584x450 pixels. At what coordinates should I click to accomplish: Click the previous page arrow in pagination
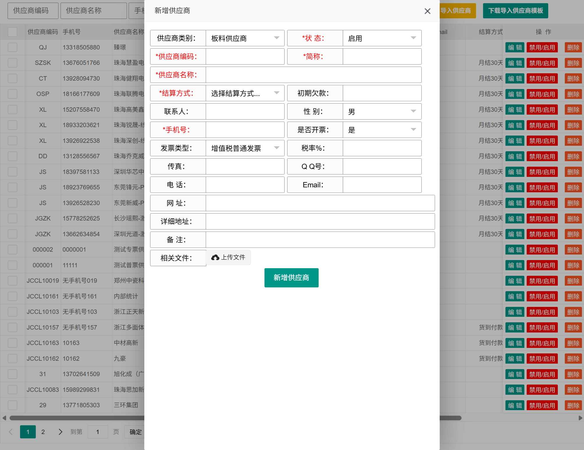pos(11,432)
